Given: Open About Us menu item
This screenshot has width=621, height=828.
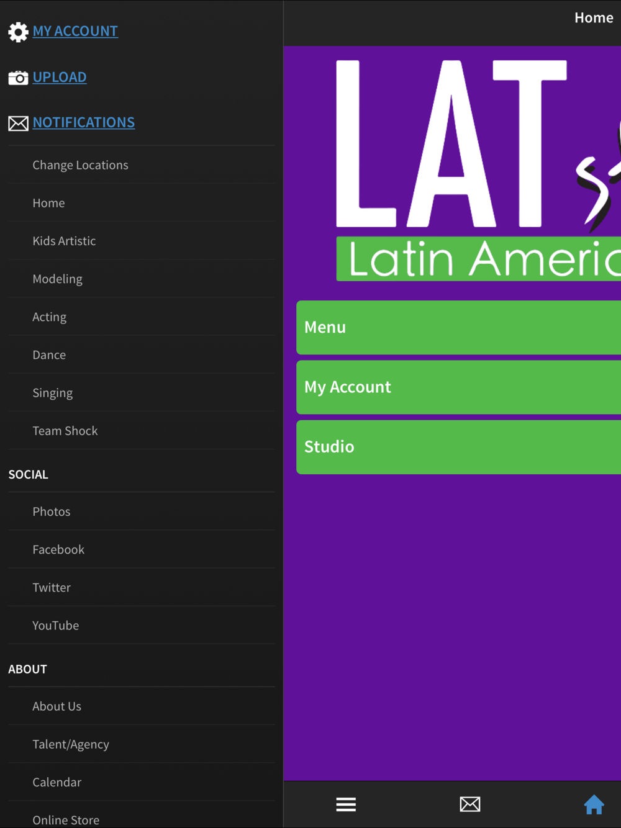Looking at the screenshot, I should point(142,706).
